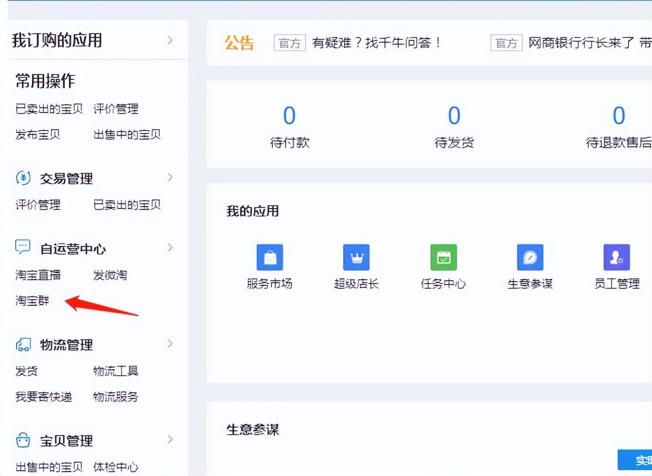Open announcement 网商银行行长来了

581,43
